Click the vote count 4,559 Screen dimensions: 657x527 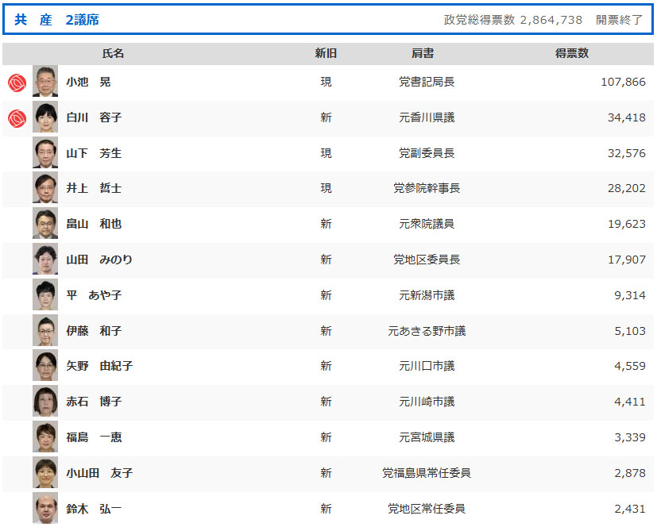(x=630, y=365)
